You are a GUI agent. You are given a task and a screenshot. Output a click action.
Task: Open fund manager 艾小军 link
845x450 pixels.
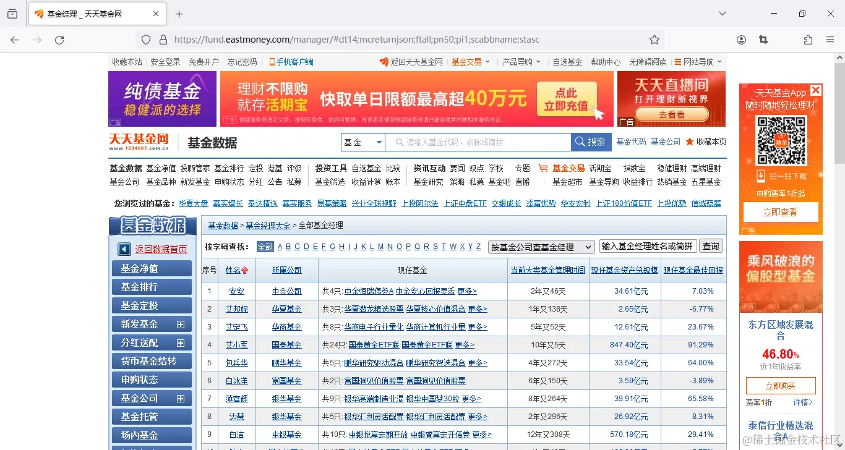point(236,345)
